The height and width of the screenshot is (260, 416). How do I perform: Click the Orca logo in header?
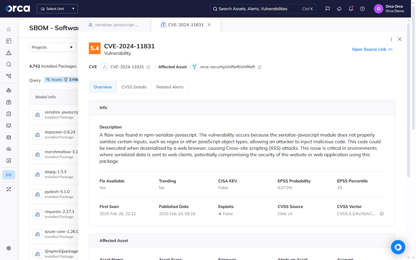(18, 9)
